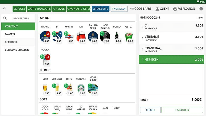Screen dimensions: 206x116
Task: Add a Mort Subite beer
Action: pyautogui.click(x=93, y=89)
